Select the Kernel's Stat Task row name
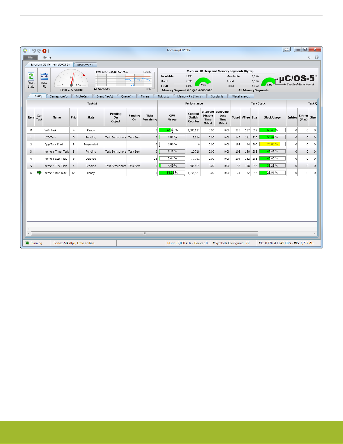The width and height of the screenshot is (343, 444). tap(55, 159)
